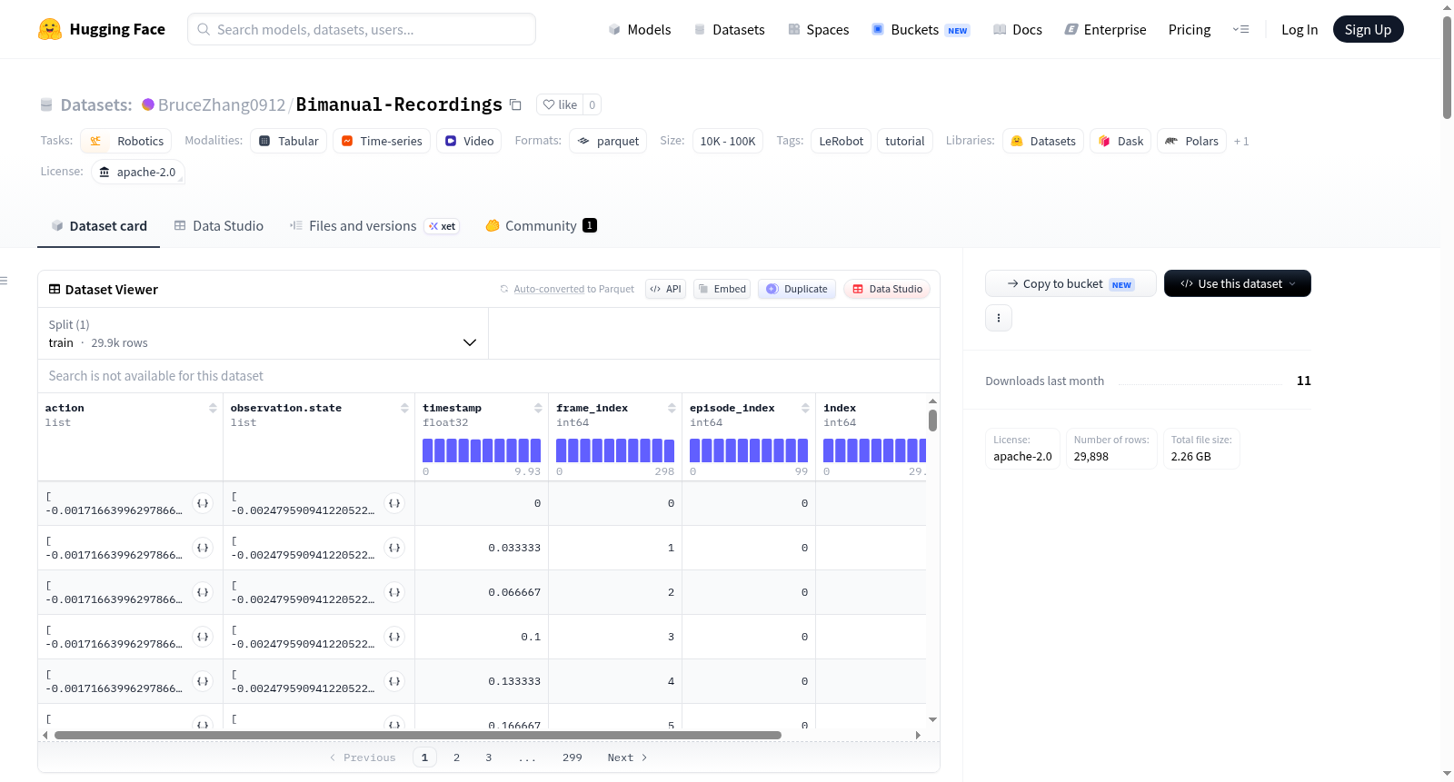Open the Auto-converted to Parquet link
This screenshot has height=782, width=1454.
[x=549, y=289]
